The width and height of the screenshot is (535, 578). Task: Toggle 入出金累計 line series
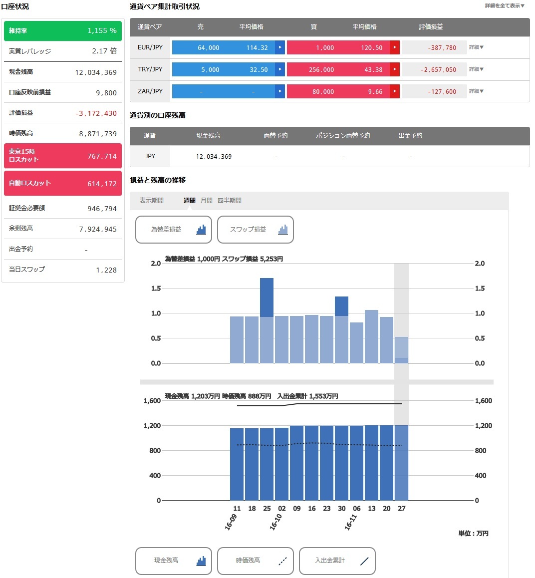(337, 561)
